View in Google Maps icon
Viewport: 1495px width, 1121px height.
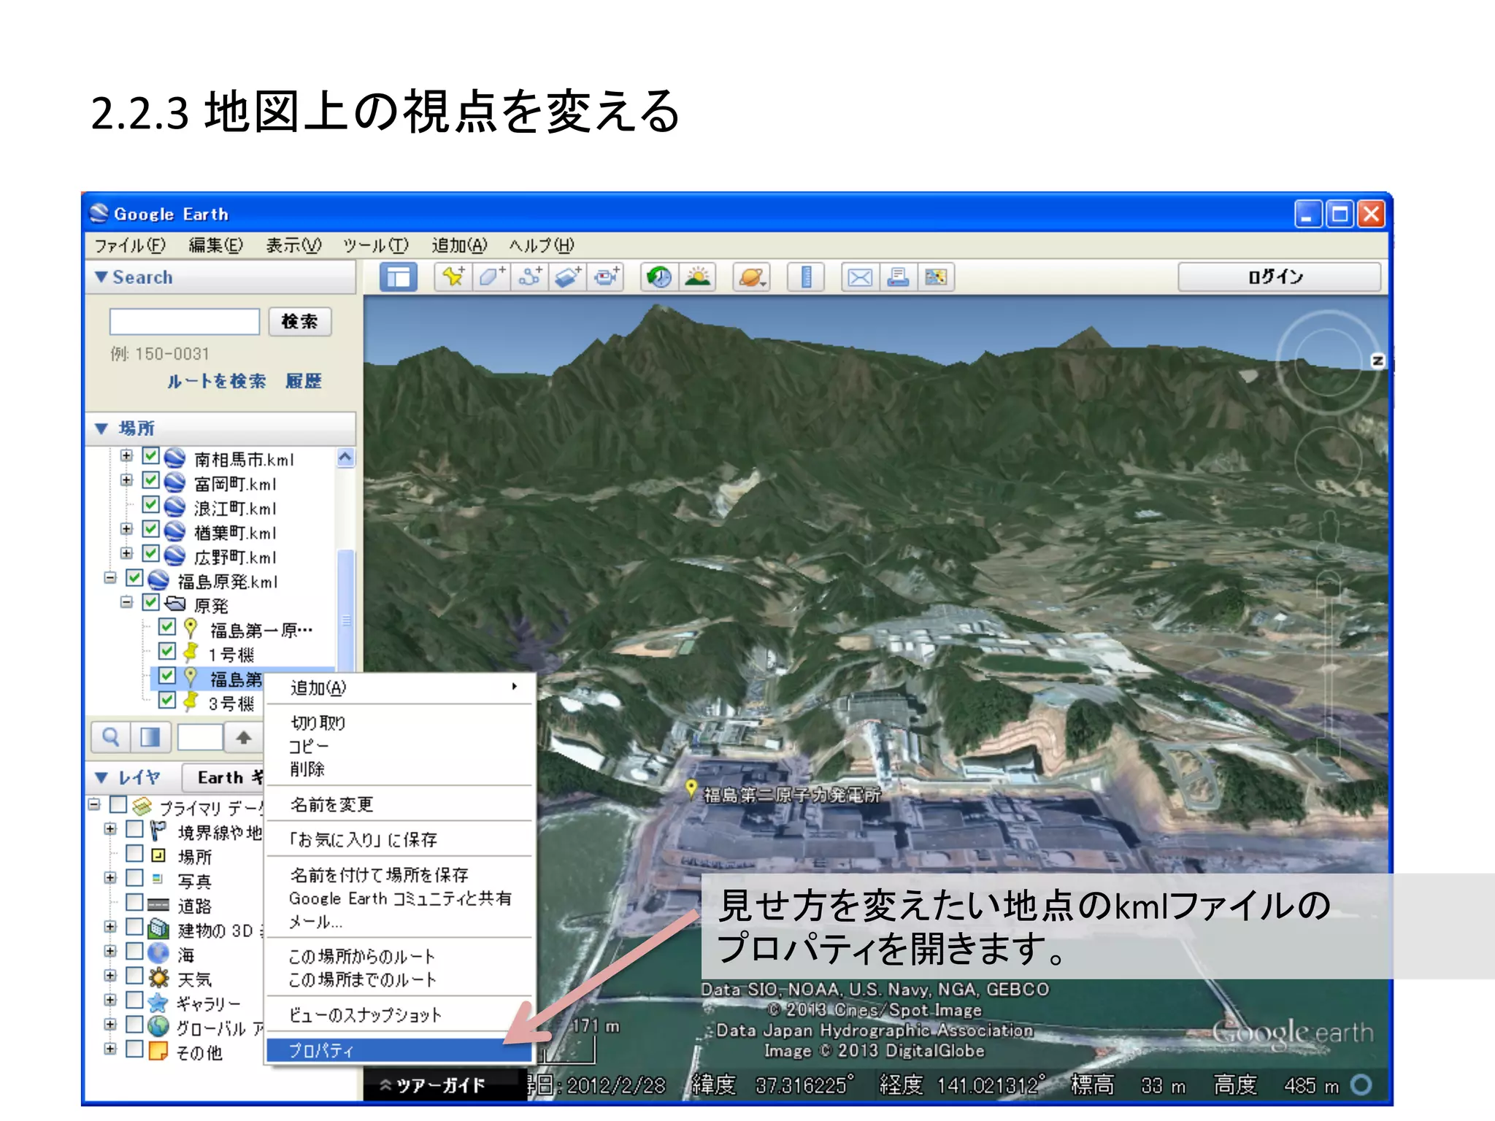click(x=936, y=277)
